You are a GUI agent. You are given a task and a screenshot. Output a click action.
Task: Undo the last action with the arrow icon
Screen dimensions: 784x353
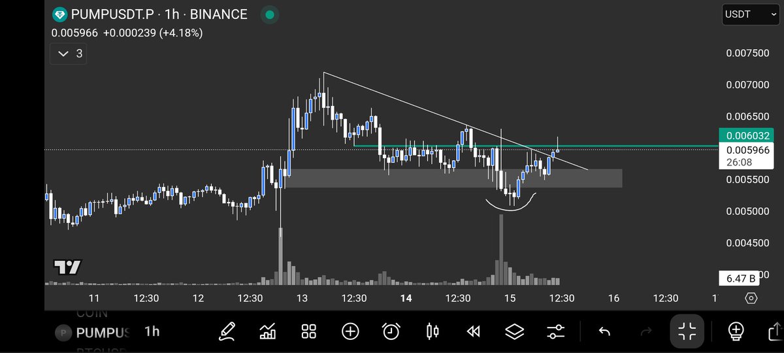[x=604, y=331]
